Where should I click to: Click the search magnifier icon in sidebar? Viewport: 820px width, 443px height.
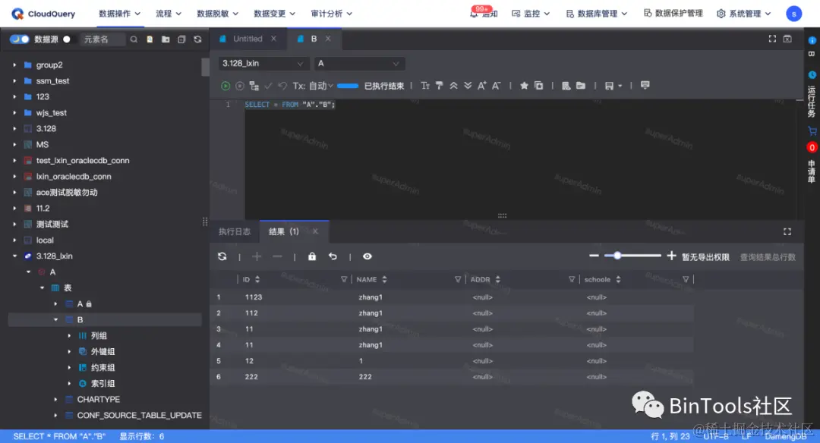point(134,39)
